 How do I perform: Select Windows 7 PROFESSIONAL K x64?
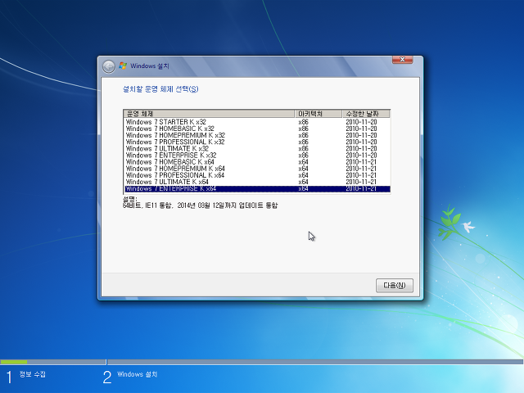pyautogui.click(x=256, y=175)
